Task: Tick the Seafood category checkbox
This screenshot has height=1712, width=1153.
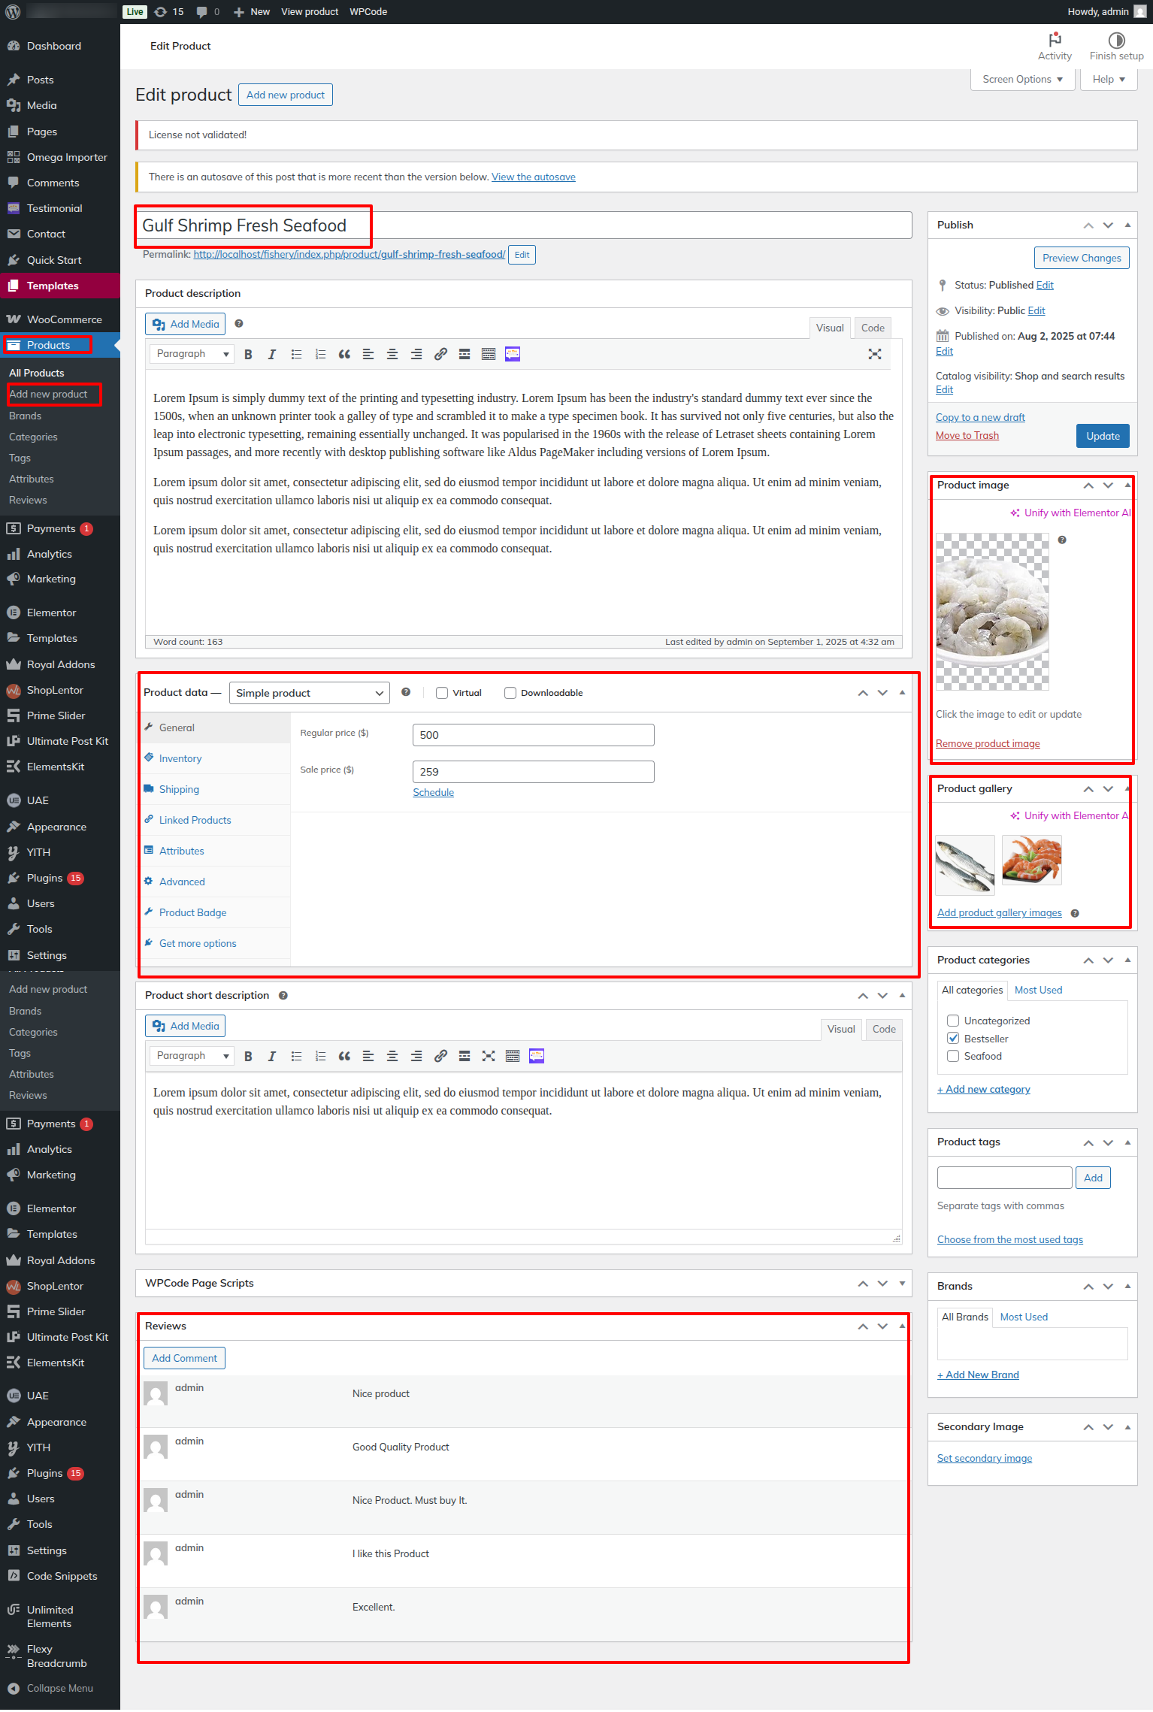Action: (x=953, y=1056)
